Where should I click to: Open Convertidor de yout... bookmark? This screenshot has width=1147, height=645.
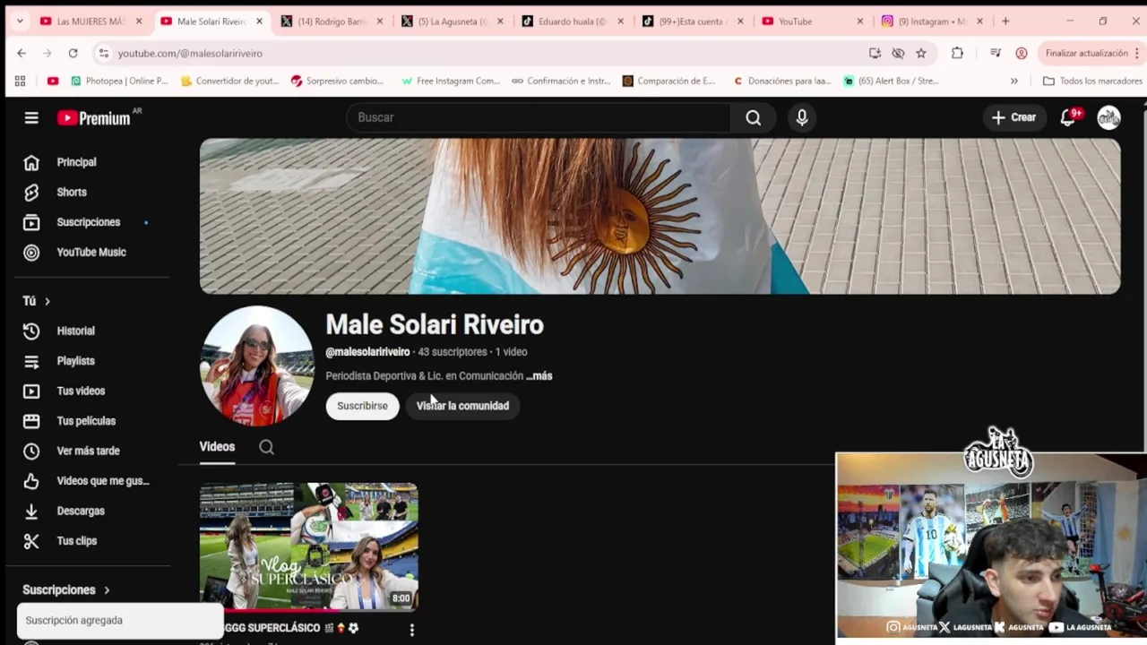coord(229,81)
